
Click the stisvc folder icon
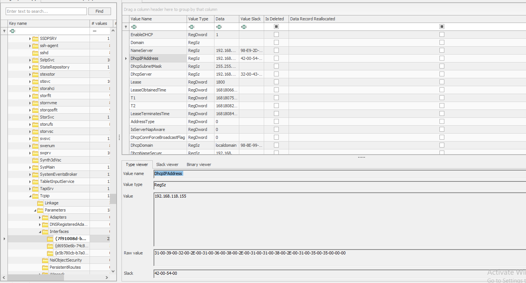pos(35,82)
